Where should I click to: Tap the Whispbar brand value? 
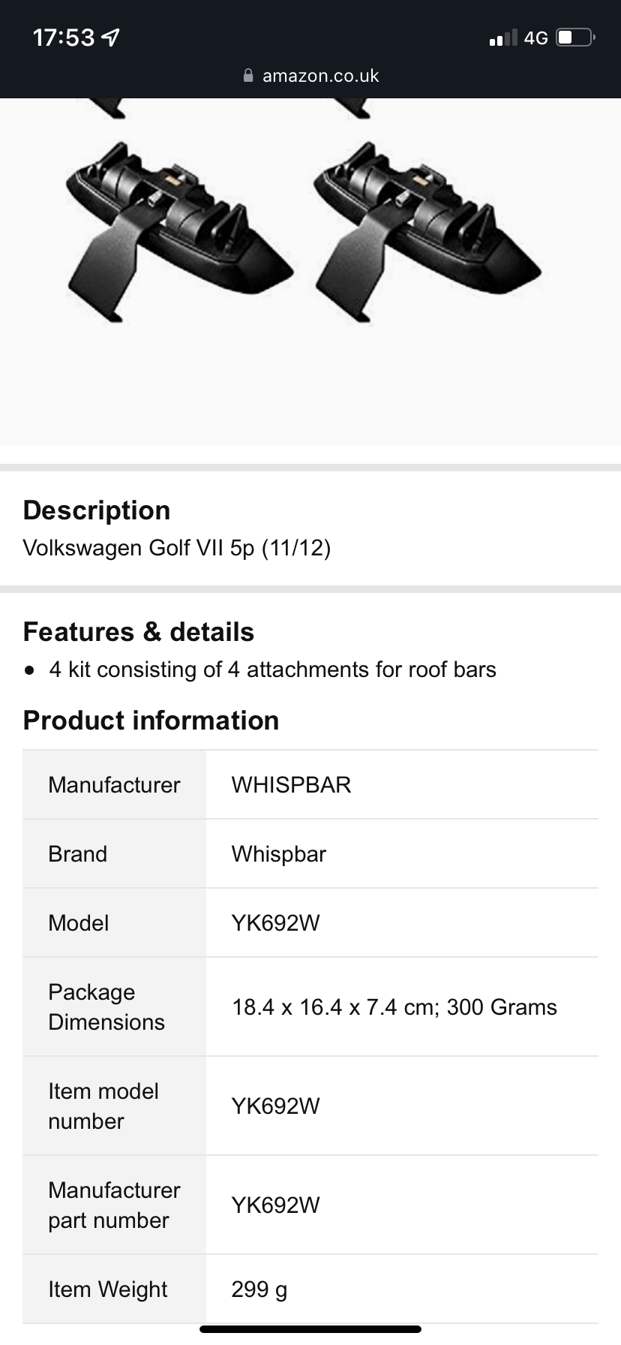click(x=278, y=854)
